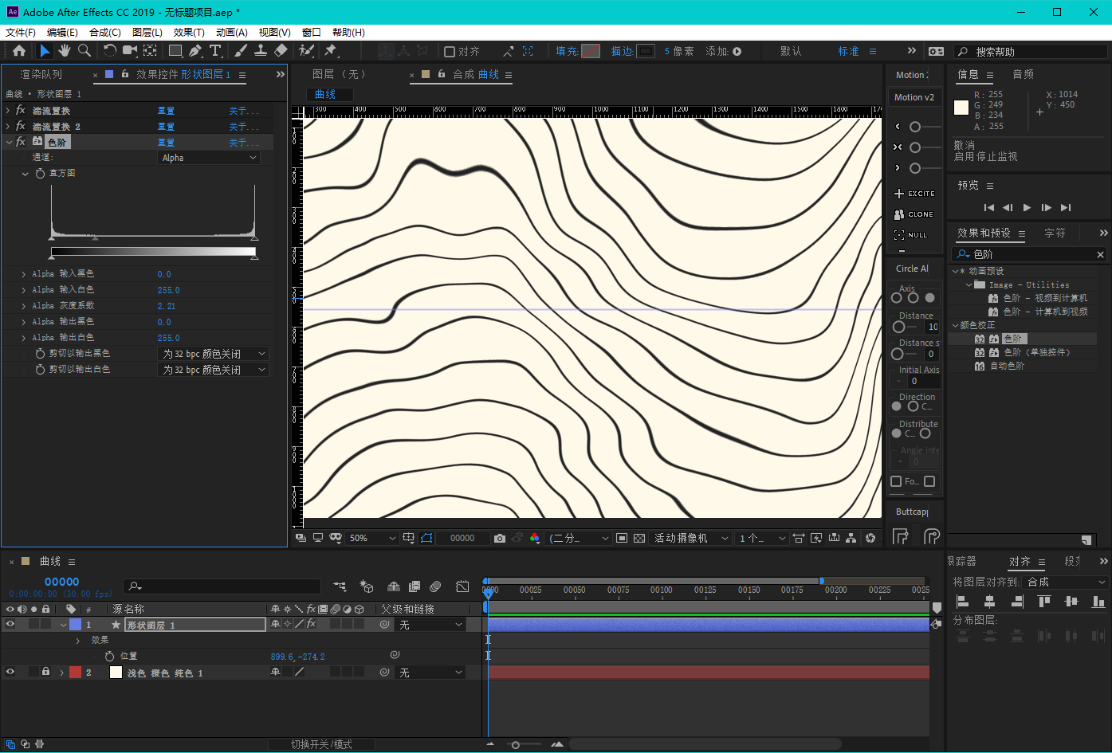Open the 通道 Alpha channel dropdown
The image size is (1112, 753).
210,158
